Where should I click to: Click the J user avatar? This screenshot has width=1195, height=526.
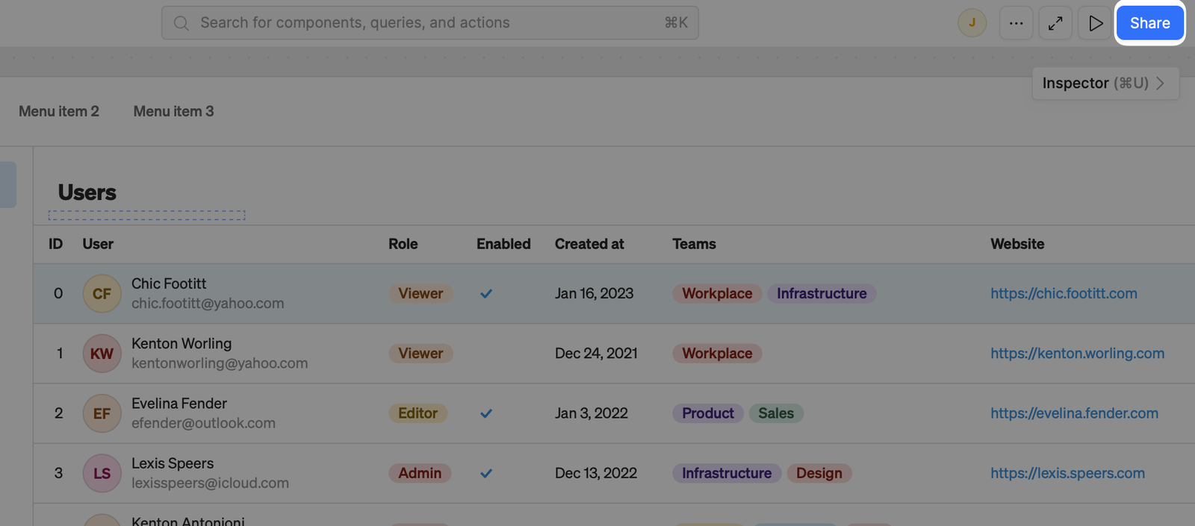click(x=972, y=23)
